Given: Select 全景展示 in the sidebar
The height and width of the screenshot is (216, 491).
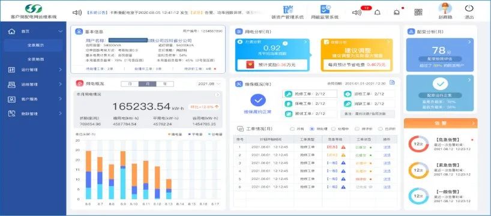Looking at the screenshot, I should point(33,45).
